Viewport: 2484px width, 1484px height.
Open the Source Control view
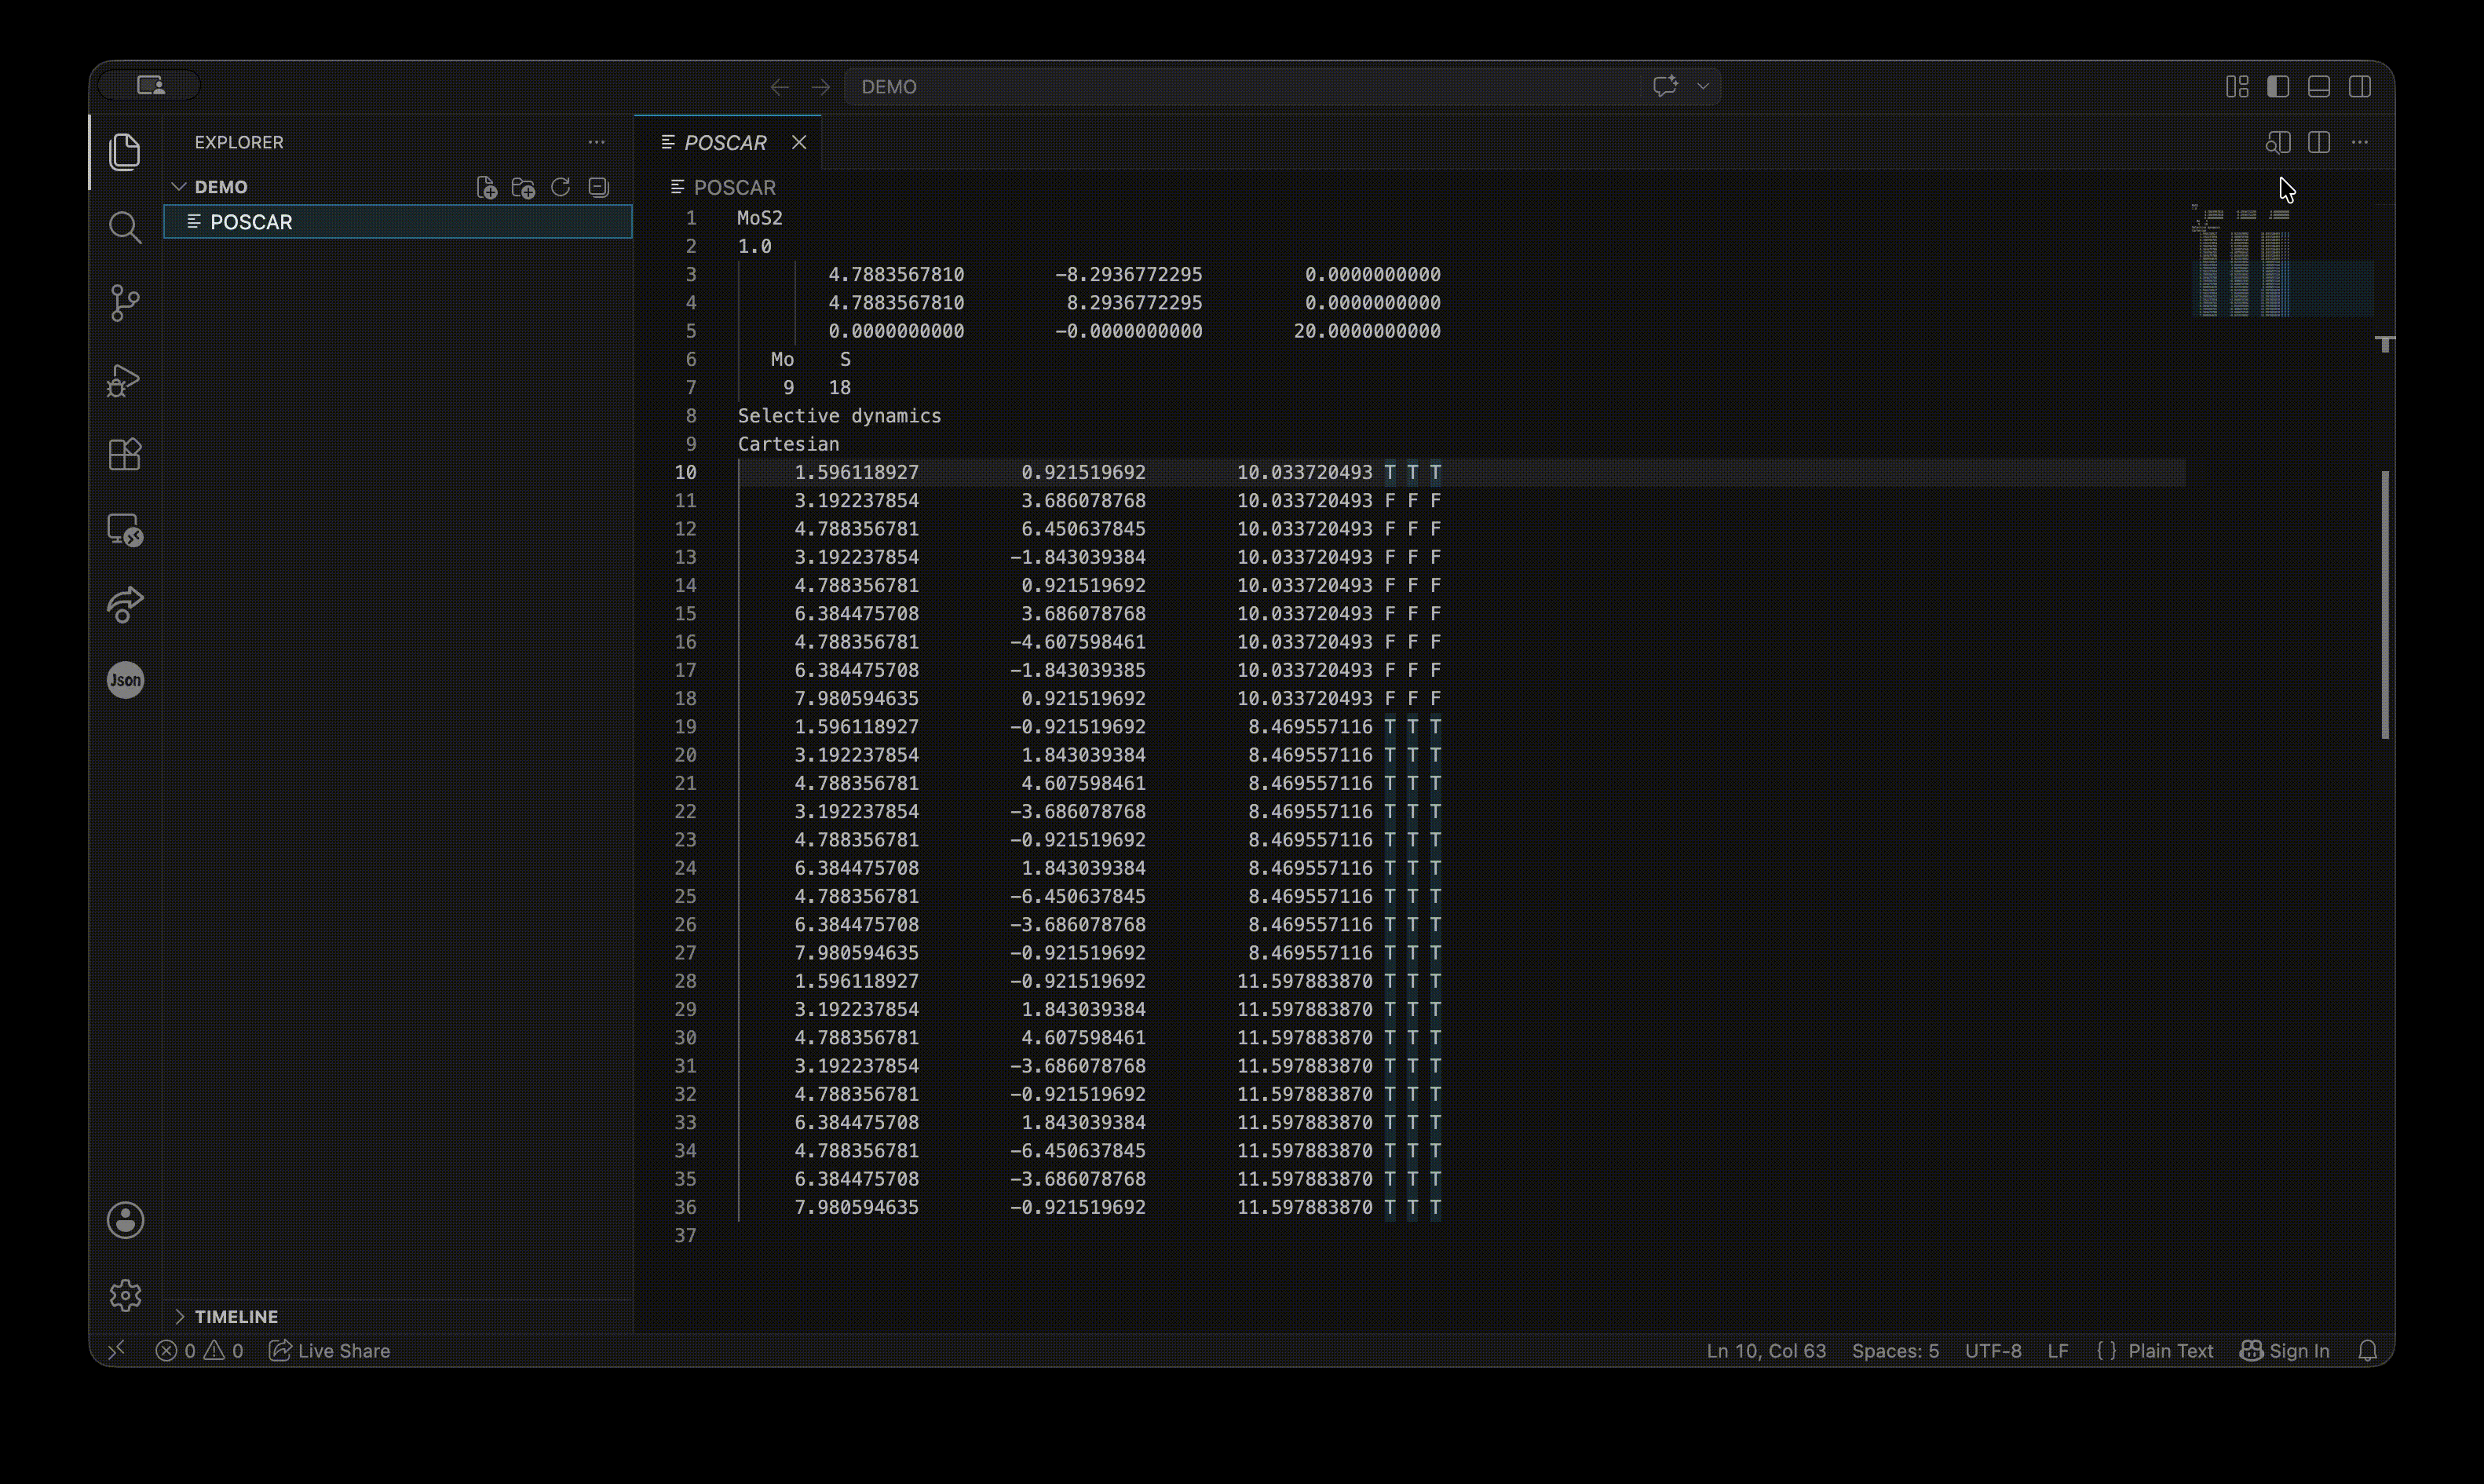(x=125, y=303)
